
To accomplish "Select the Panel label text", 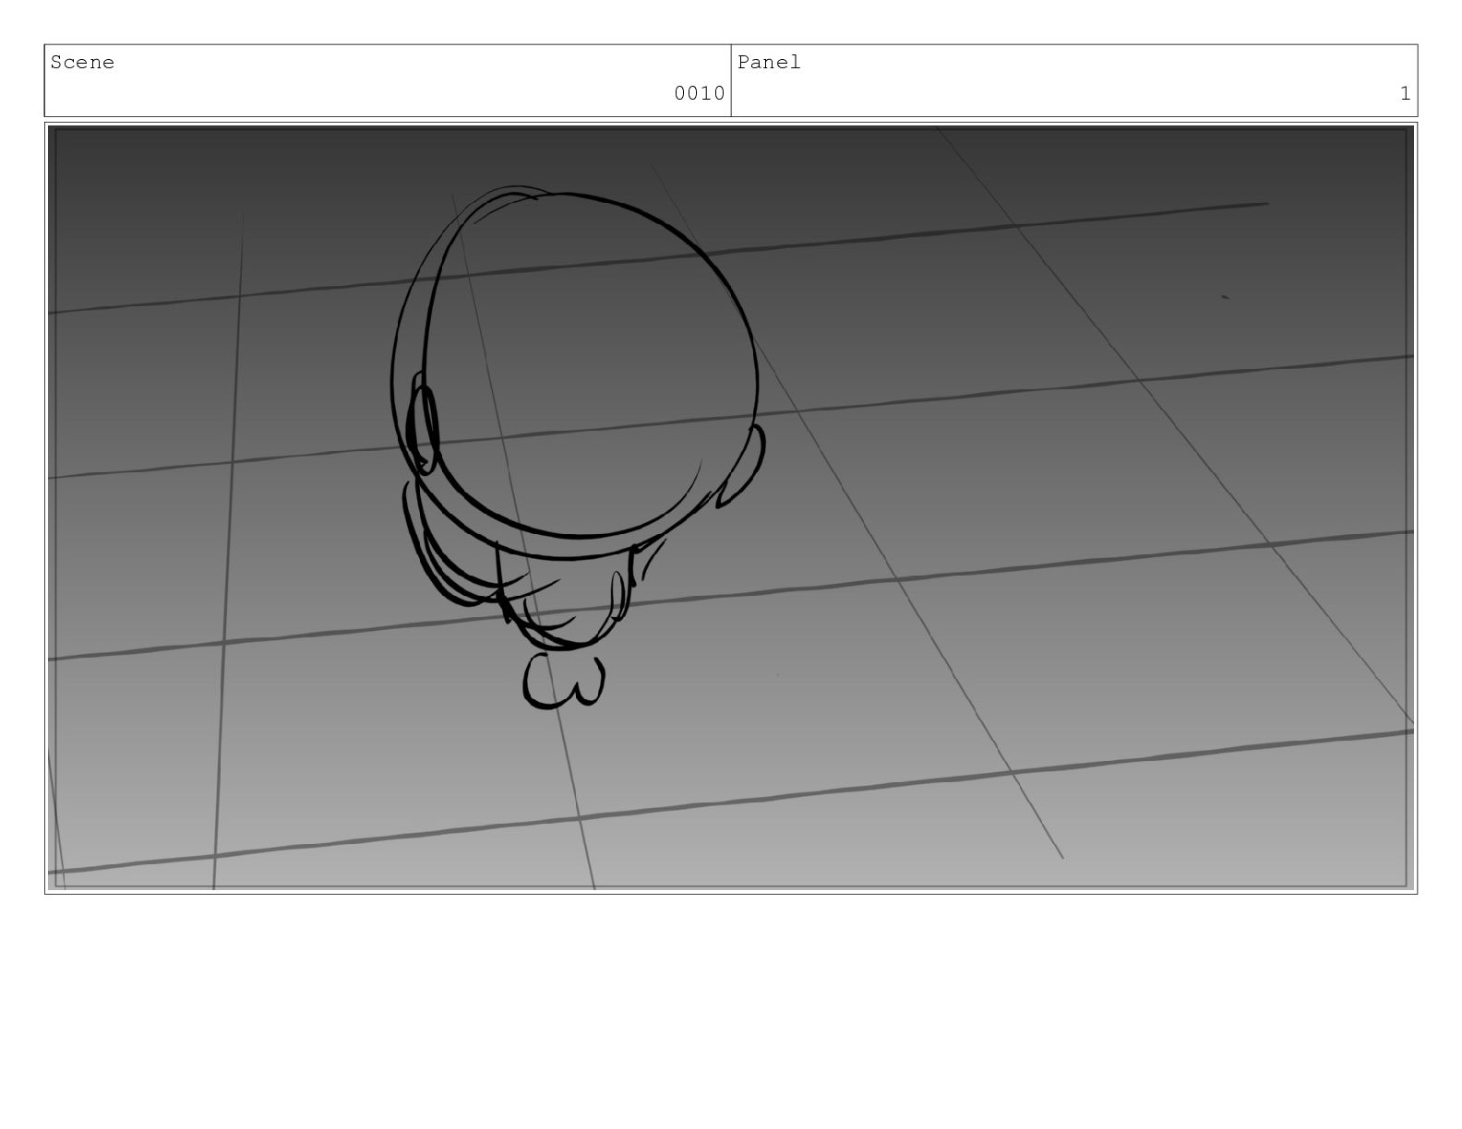I will pos(769,63).
